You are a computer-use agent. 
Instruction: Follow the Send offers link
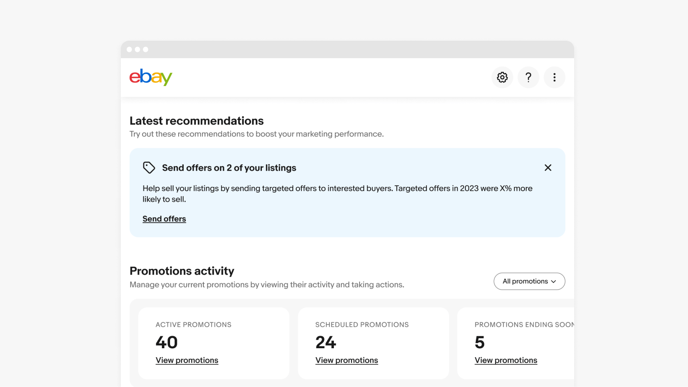point(164,219)
